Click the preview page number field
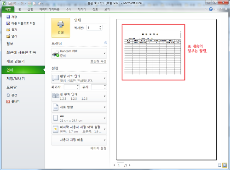230x170 pixels. [x=121, y=165]
